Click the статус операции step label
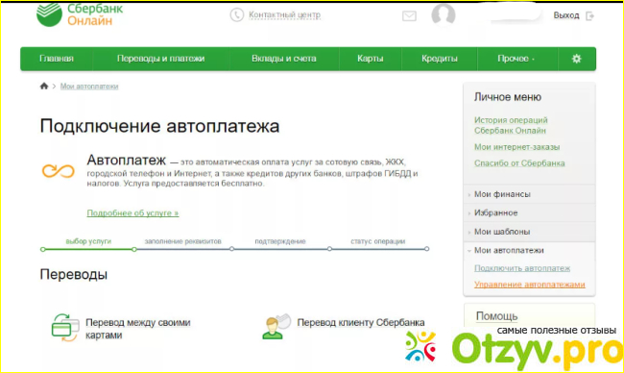The height and width of the screenshot is (373, 624). click(x=377, y=241)
